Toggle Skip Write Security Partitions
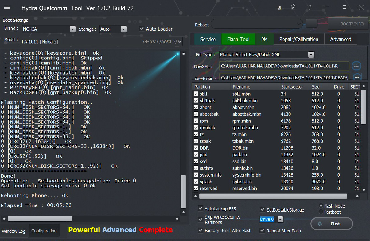 click(x=201, y=220)
